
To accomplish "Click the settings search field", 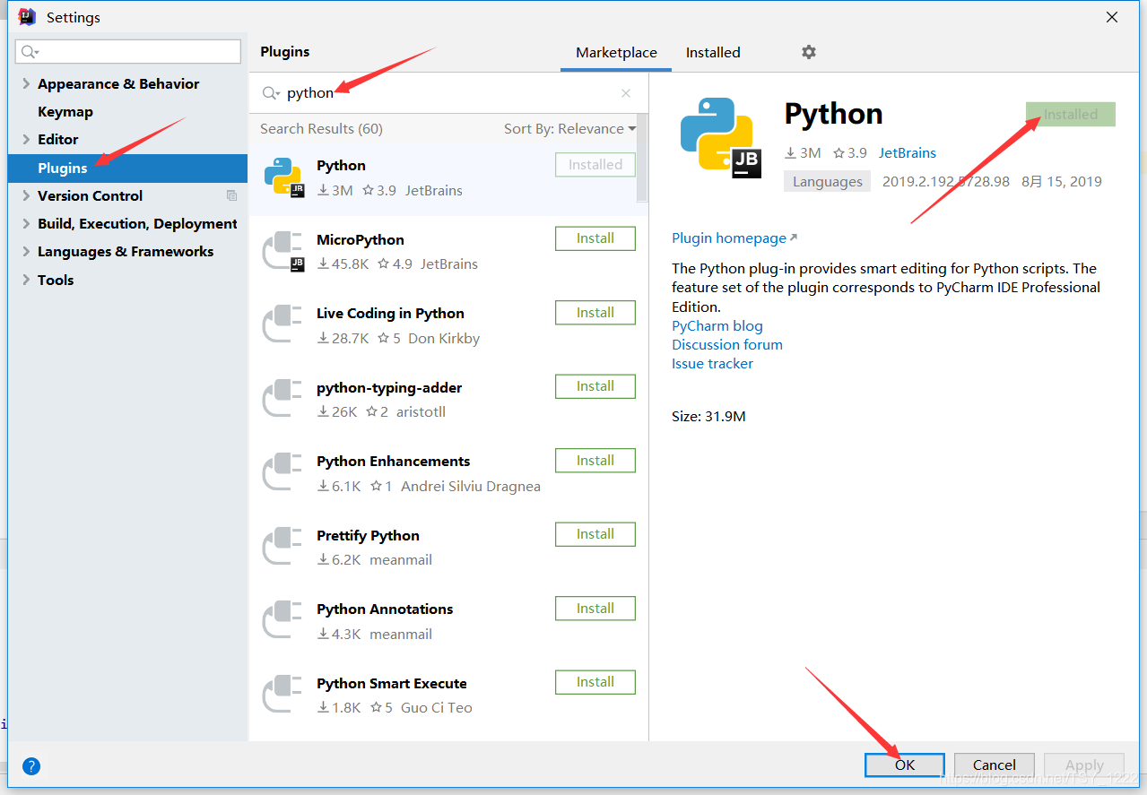I will coord(128,52).
